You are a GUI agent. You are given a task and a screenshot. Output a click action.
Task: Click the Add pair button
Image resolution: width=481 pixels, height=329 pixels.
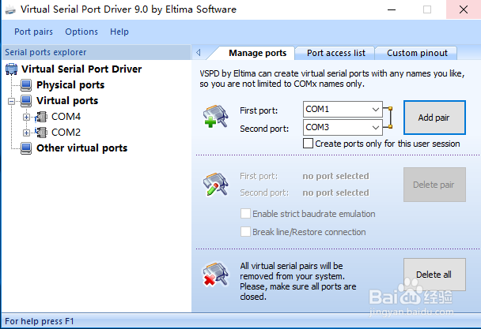pos(434,118)
